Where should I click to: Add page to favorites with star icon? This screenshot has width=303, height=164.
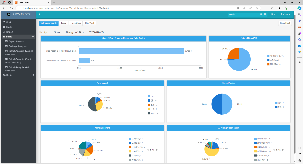(x=257, y=8)
